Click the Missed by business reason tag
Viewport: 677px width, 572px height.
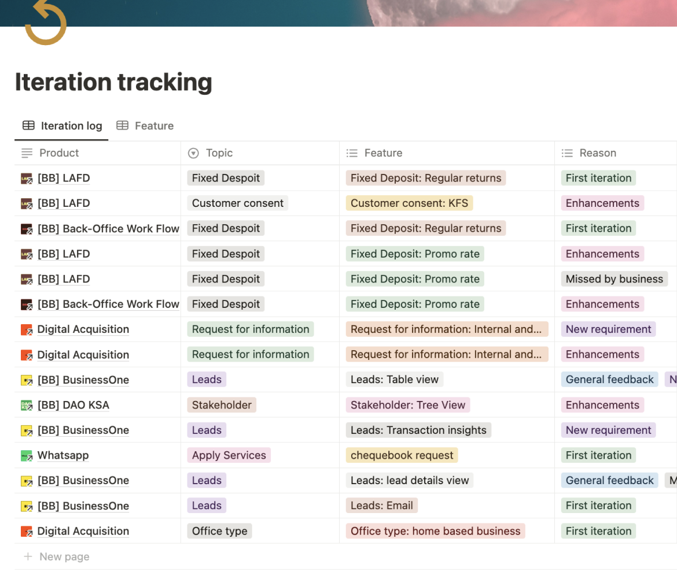(614, 279)
